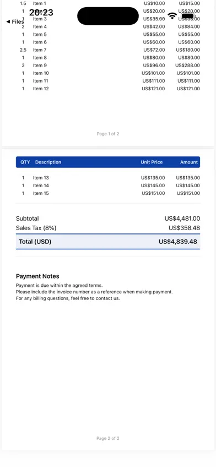The height and width of the screenshot is (469, 216).
Task: Select the Description column header
Action: point(48,162)
